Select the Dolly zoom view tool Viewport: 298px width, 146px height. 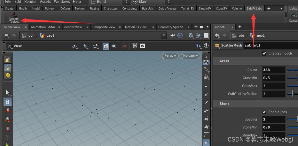(x=95, y=46)
